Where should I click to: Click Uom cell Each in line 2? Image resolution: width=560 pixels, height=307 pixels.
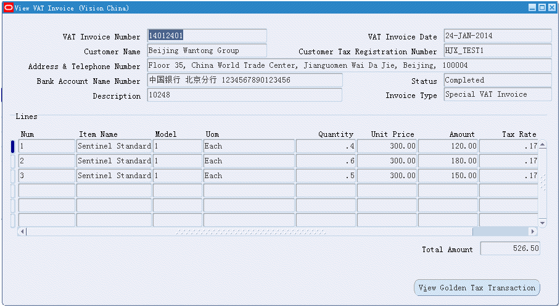click(x=249, y=161)
